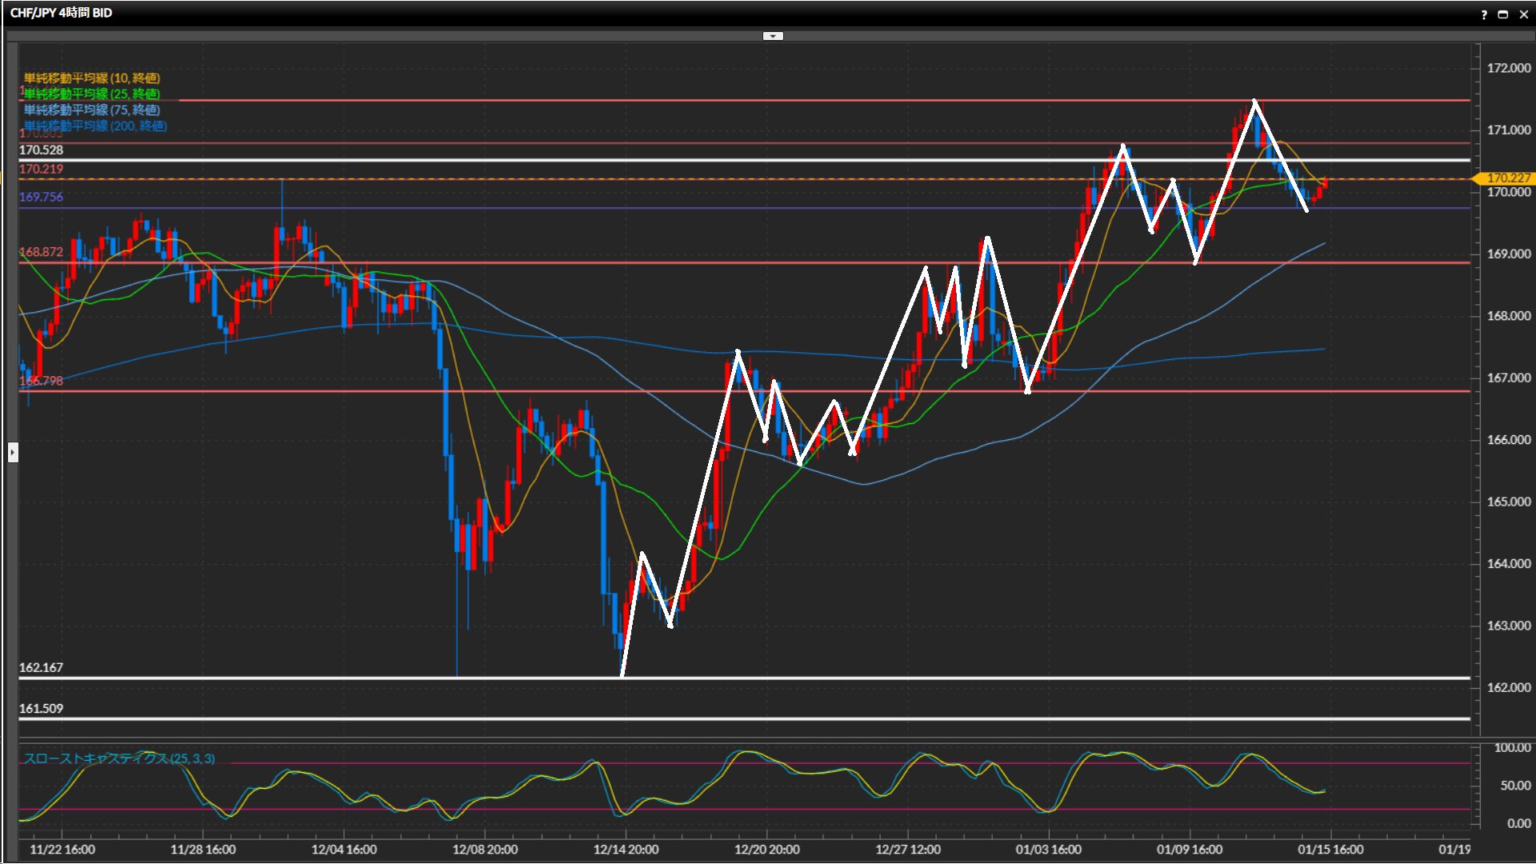1536x864 pixels.
Task: Click the 01/09 16:00 time axis label
Action: (1190, 849)
